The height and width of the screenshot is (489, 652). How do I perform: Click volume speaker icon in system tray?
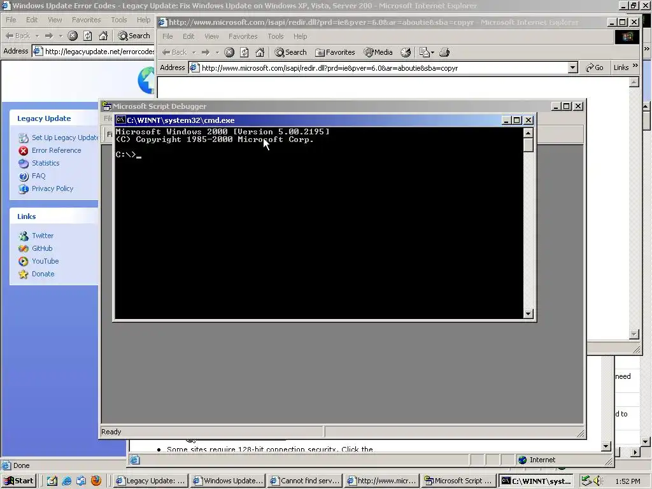click(597, 481)
